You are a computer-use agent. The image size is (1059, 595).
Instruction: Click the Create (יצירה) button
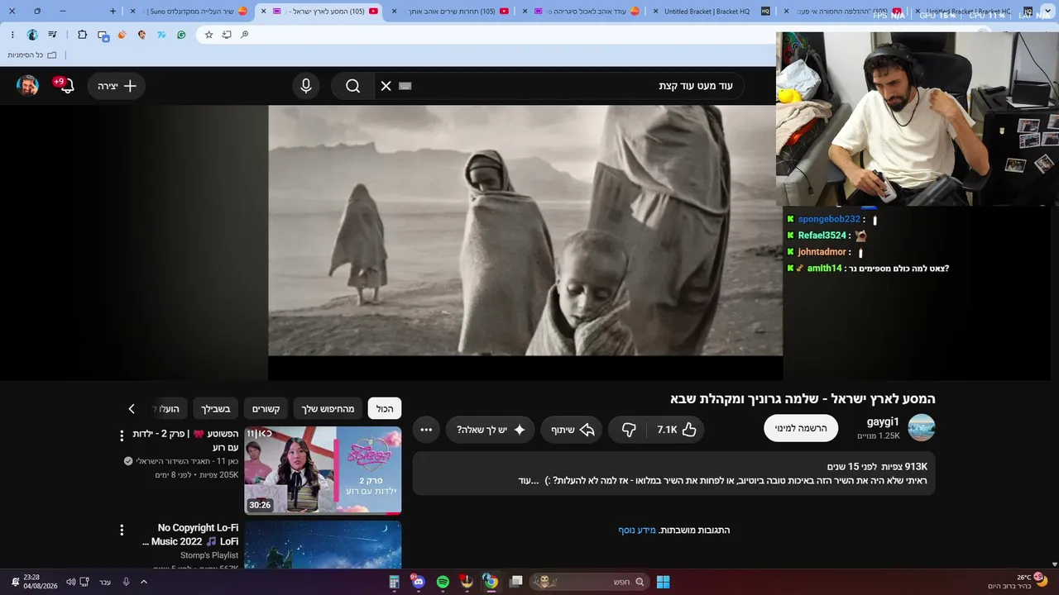(x=116, y=86)
